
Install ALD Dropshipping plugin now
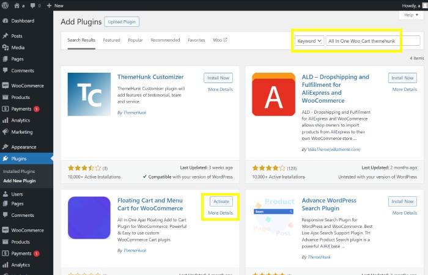click(402, 78)
